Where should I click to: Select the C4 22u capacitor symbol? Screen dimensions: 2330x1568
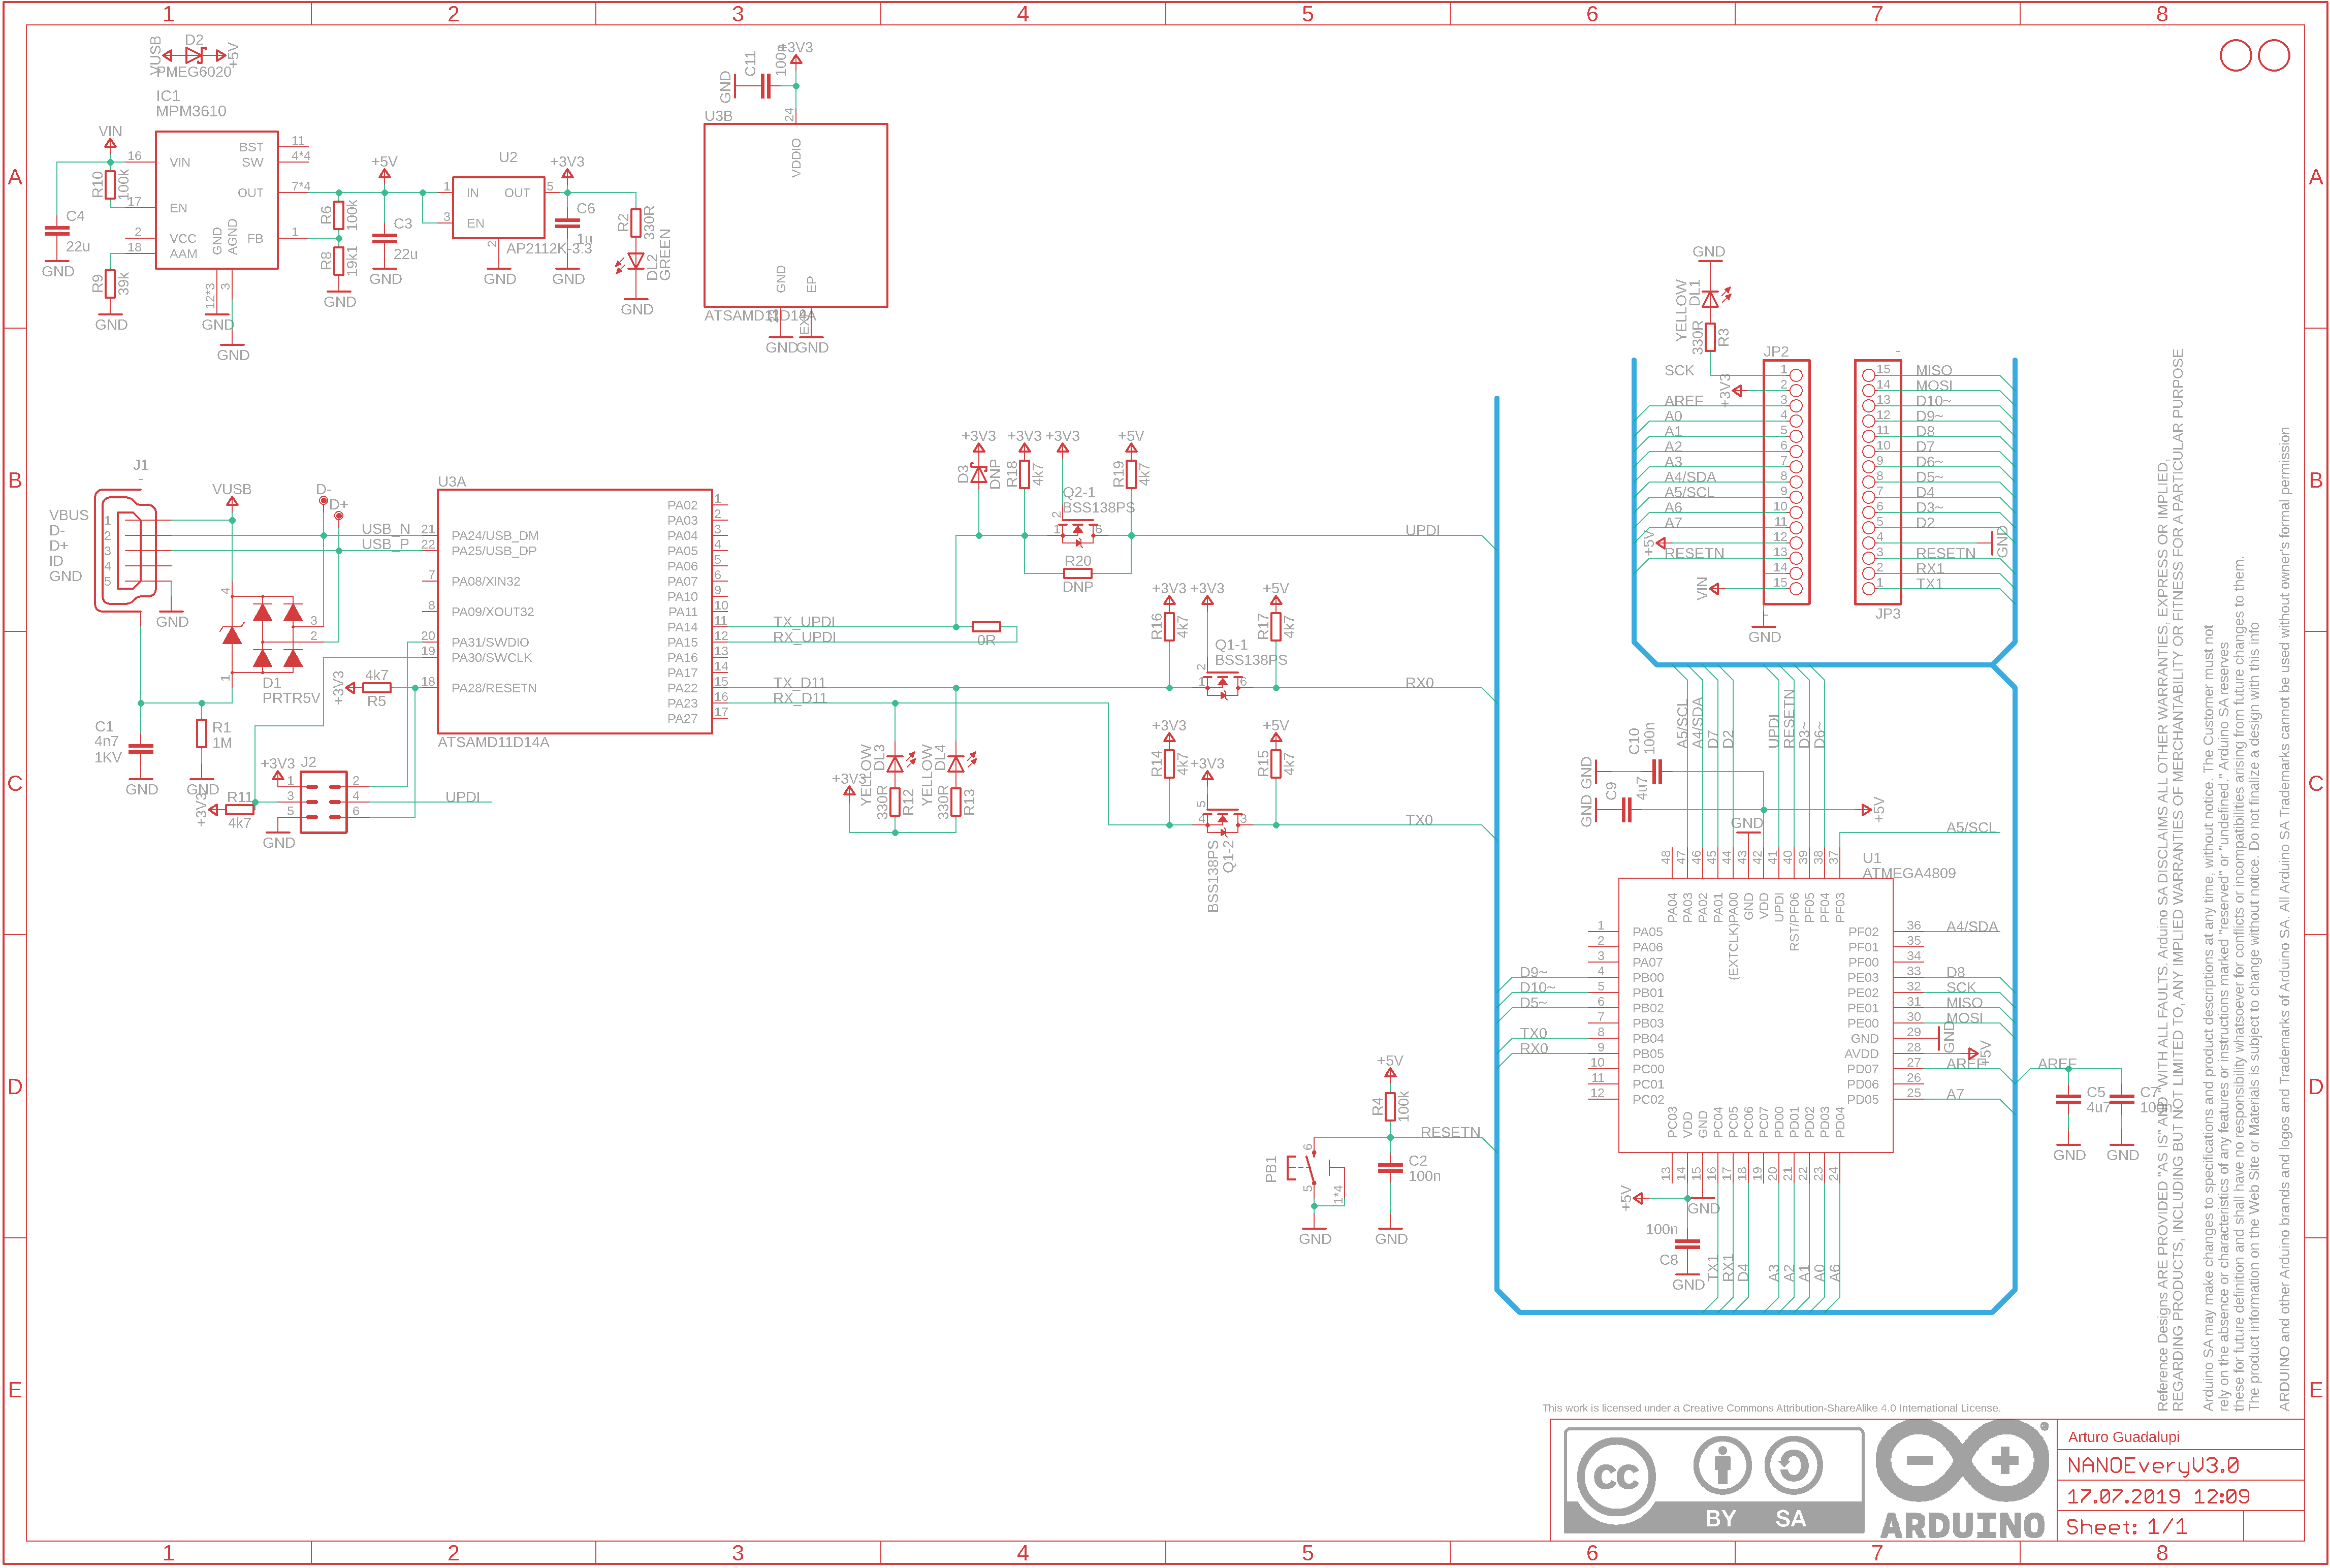(57, 231)
